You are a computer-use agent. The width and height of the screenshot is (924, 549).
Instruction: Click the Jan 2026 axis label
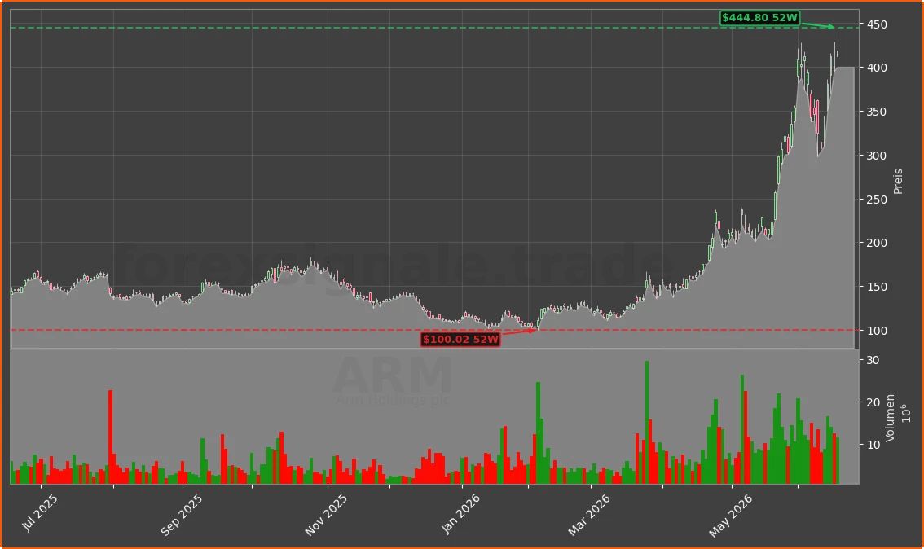(460, 514)
